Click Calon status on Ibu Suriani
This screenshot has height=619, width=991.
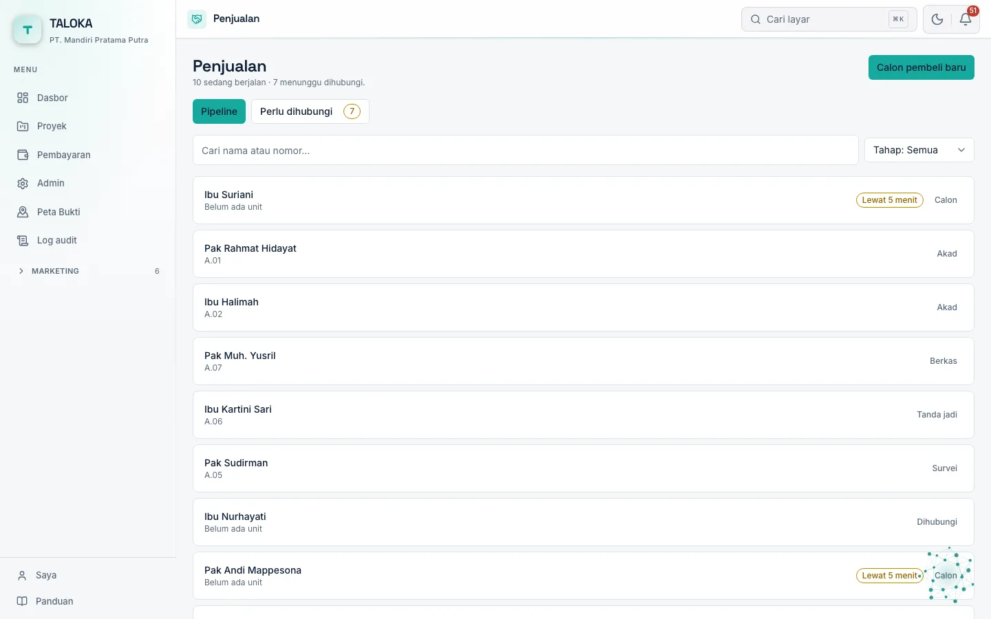tap(946, 200)
